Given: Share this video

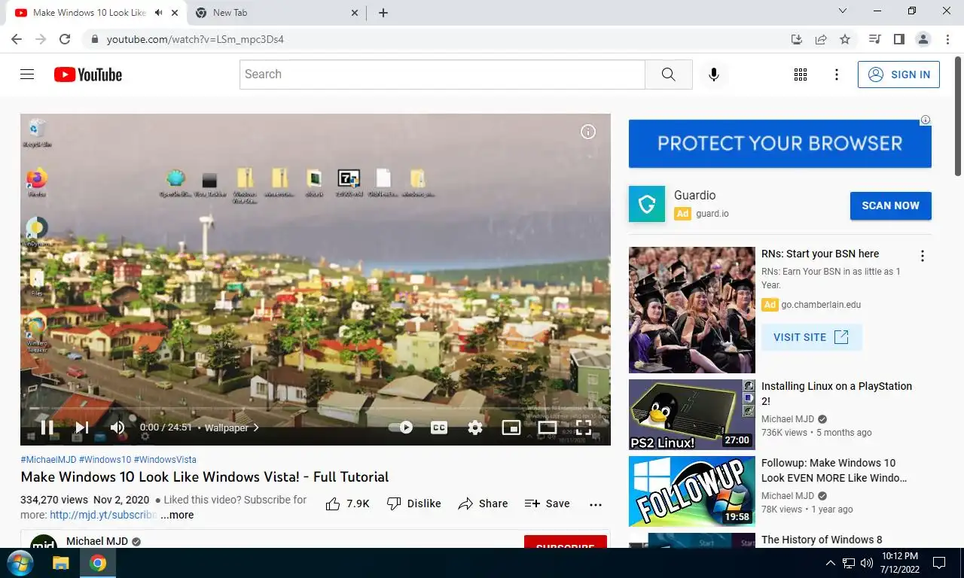Looking at the screenshot, I should point(483,503).
